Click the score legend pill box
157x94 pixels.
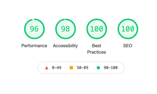point(81,68)
